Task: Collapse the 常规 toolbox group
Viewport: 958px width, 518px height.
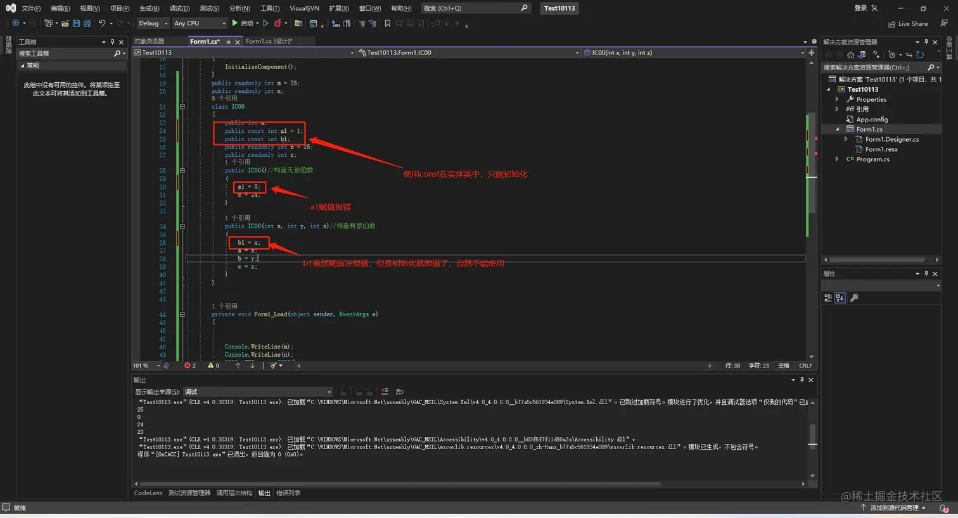Action: tap(22, 66)
